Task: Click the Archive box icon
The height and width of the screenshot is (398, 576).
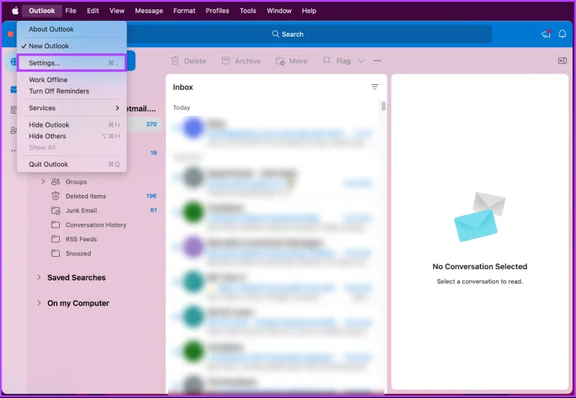Action: pyautogui.click(x=225, y=61)
